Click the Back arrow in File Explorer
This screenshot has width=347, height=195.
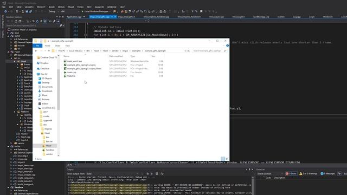(x=36, y=51)
